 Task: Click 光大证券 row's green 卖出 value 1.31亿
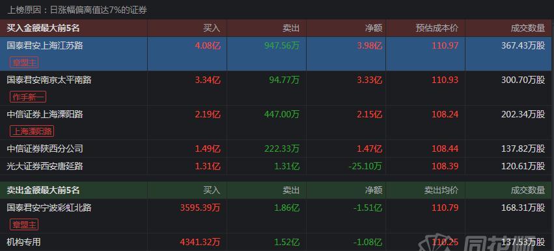point(287,166)
